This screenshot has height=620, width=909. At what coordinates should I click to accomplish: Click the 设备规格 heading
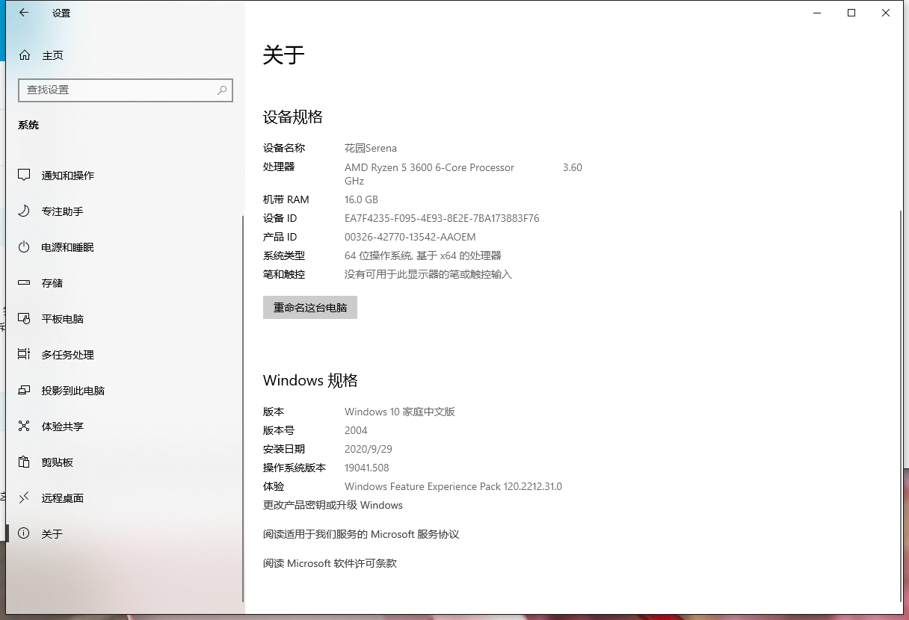click(x=293, y=117)
